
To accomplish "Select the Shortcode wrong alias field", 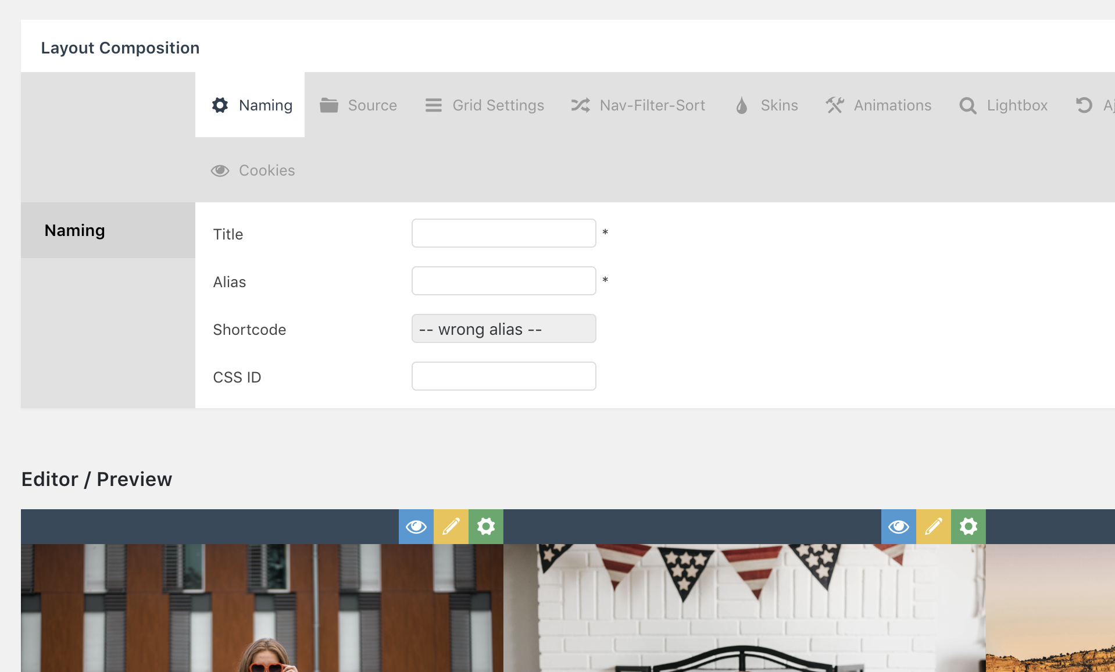I will 503,328.
